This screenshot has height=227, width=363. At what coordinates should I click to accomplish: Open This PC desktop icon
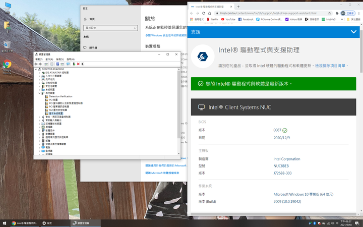[x=8, y=8]
